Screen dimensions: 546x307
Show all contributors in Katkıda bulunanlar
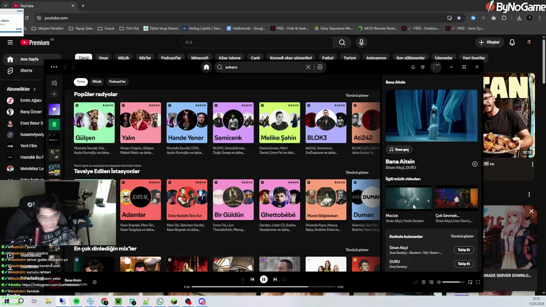462,236
